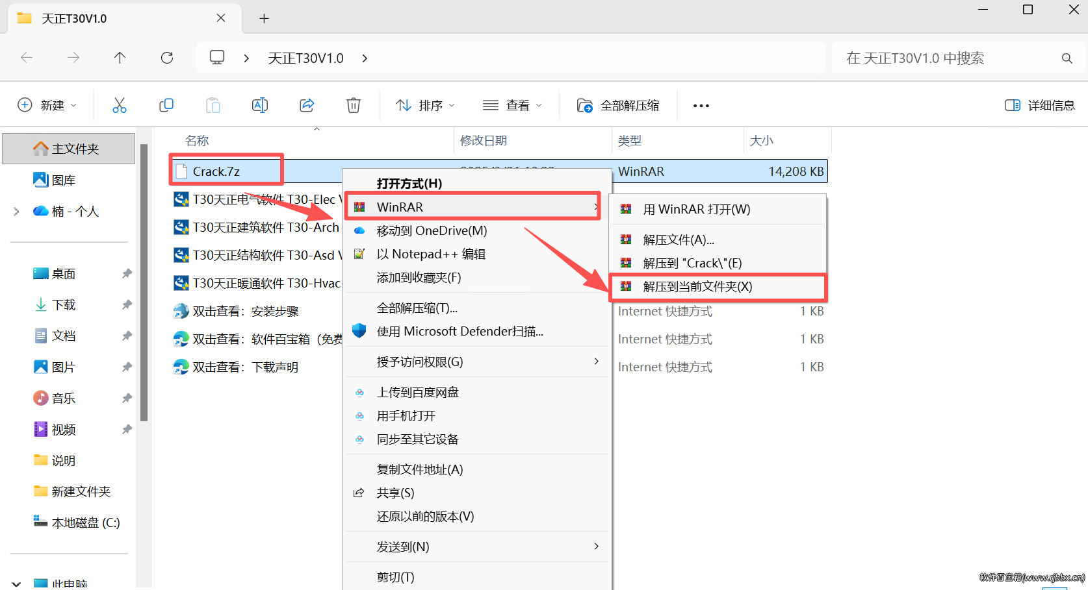Viewport: 1088px width, 590px height.
Task: Expand the 发送到(N) submenu
Action: [x=477, y=547]
